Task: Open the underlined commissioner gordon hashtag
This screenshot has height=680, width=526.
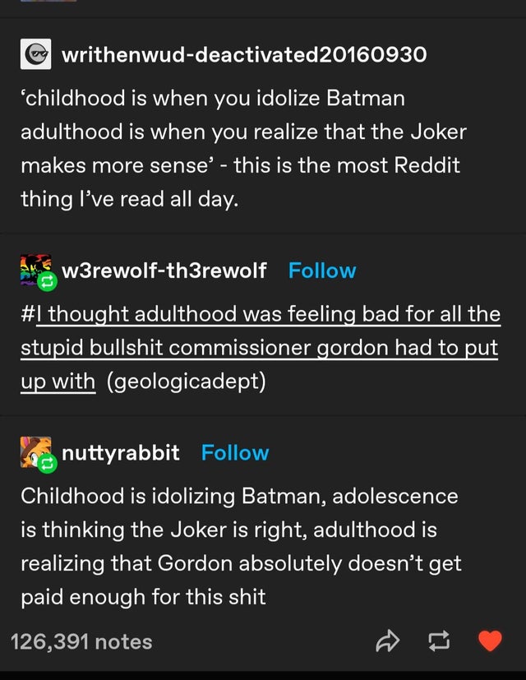Action: tap(261, 348)
